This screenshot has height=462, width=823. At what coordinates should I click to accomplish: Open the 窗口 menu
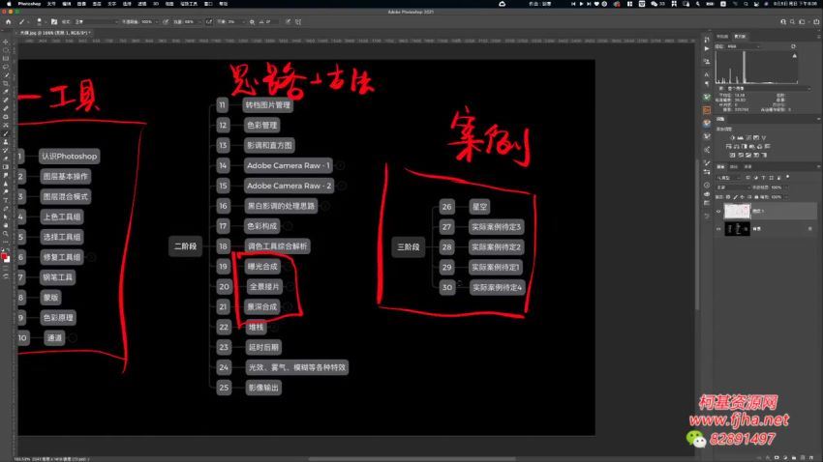pyautogui.click(x=208, y=4)
